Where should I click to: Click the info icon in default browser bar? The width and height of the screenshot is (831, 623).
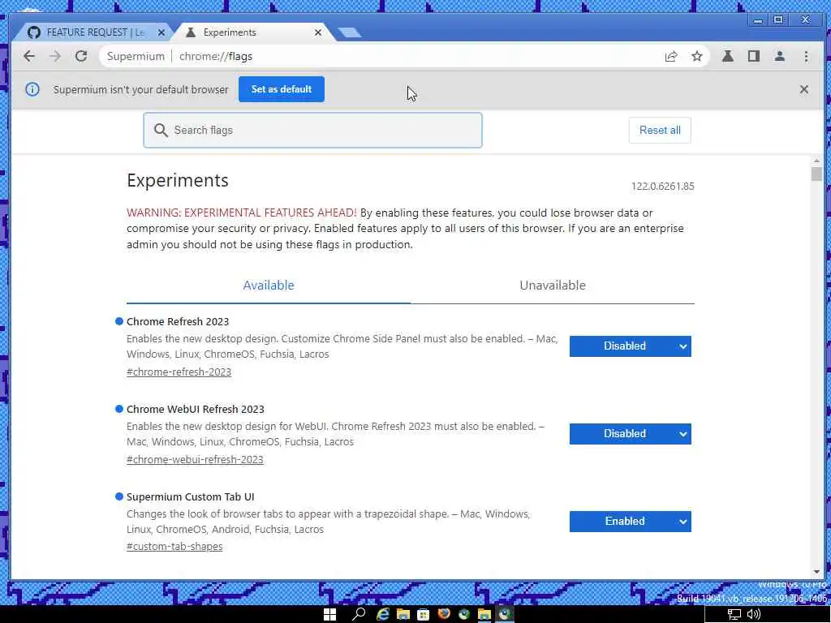tap(32, 89)
